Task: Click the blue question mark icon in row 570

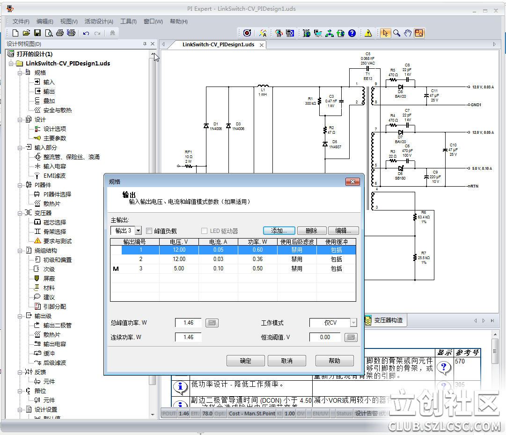Action: click(x=444, y=368)
